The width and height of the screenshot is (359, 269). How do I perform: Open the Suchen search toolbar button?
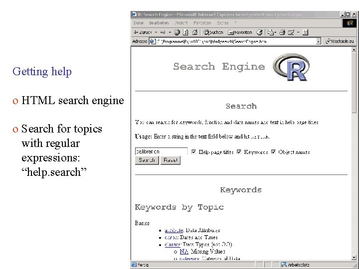click(213, 32)
